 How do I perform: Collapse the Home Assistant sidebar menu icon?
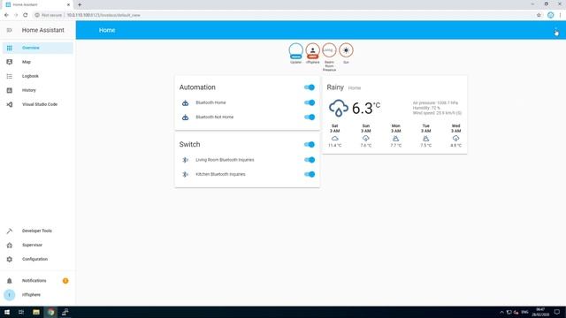point(10,30)
